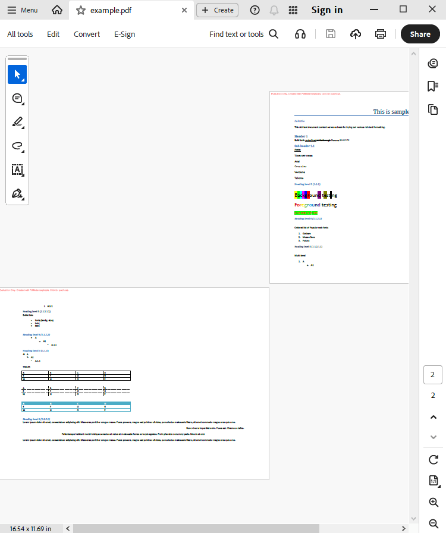This screenshot has height=533, width=446.
Task: Open the comments panel icon
Action: (433, 63)
